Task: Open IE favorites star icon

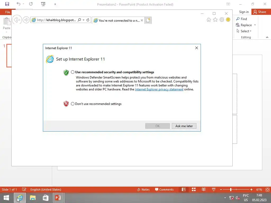Action: point(215,20)
